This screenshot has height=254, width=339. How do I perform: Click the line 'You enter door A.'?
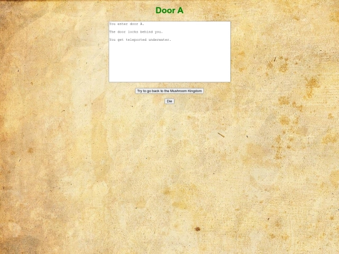click(x=127, y=24)
